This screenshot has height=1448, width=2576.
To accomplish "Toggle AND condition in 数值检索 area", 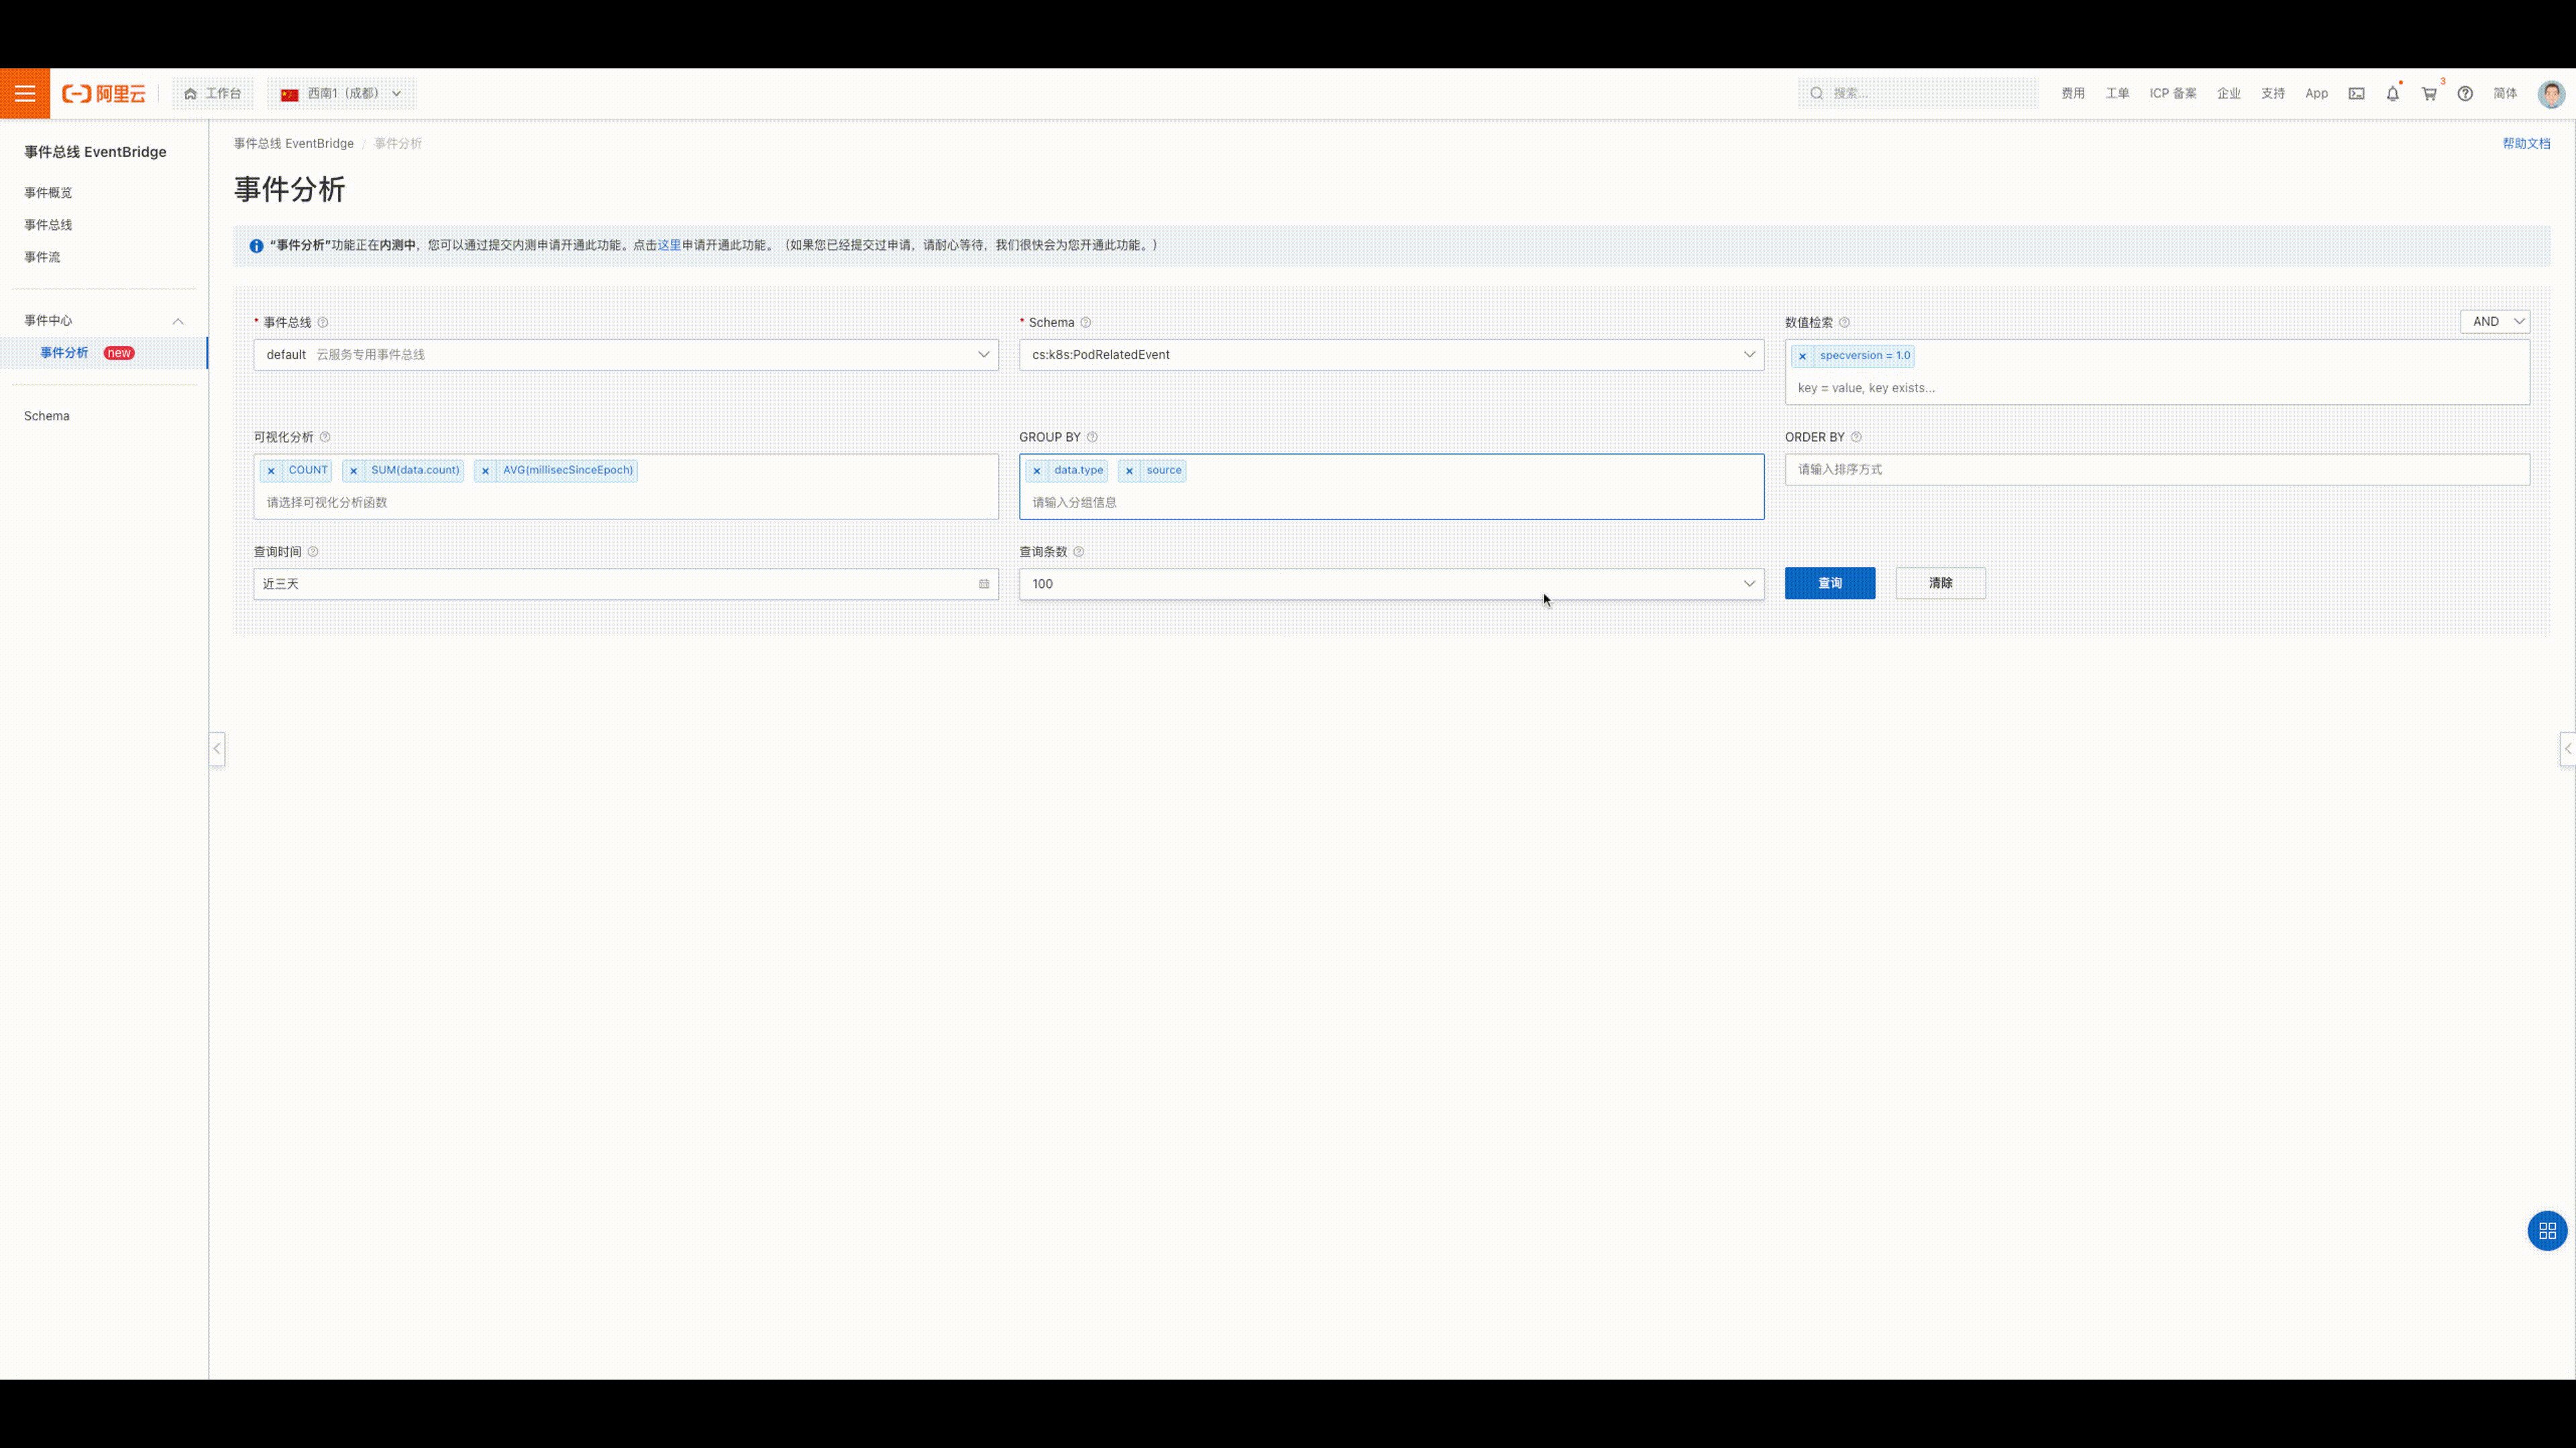I will point(2496,320).
